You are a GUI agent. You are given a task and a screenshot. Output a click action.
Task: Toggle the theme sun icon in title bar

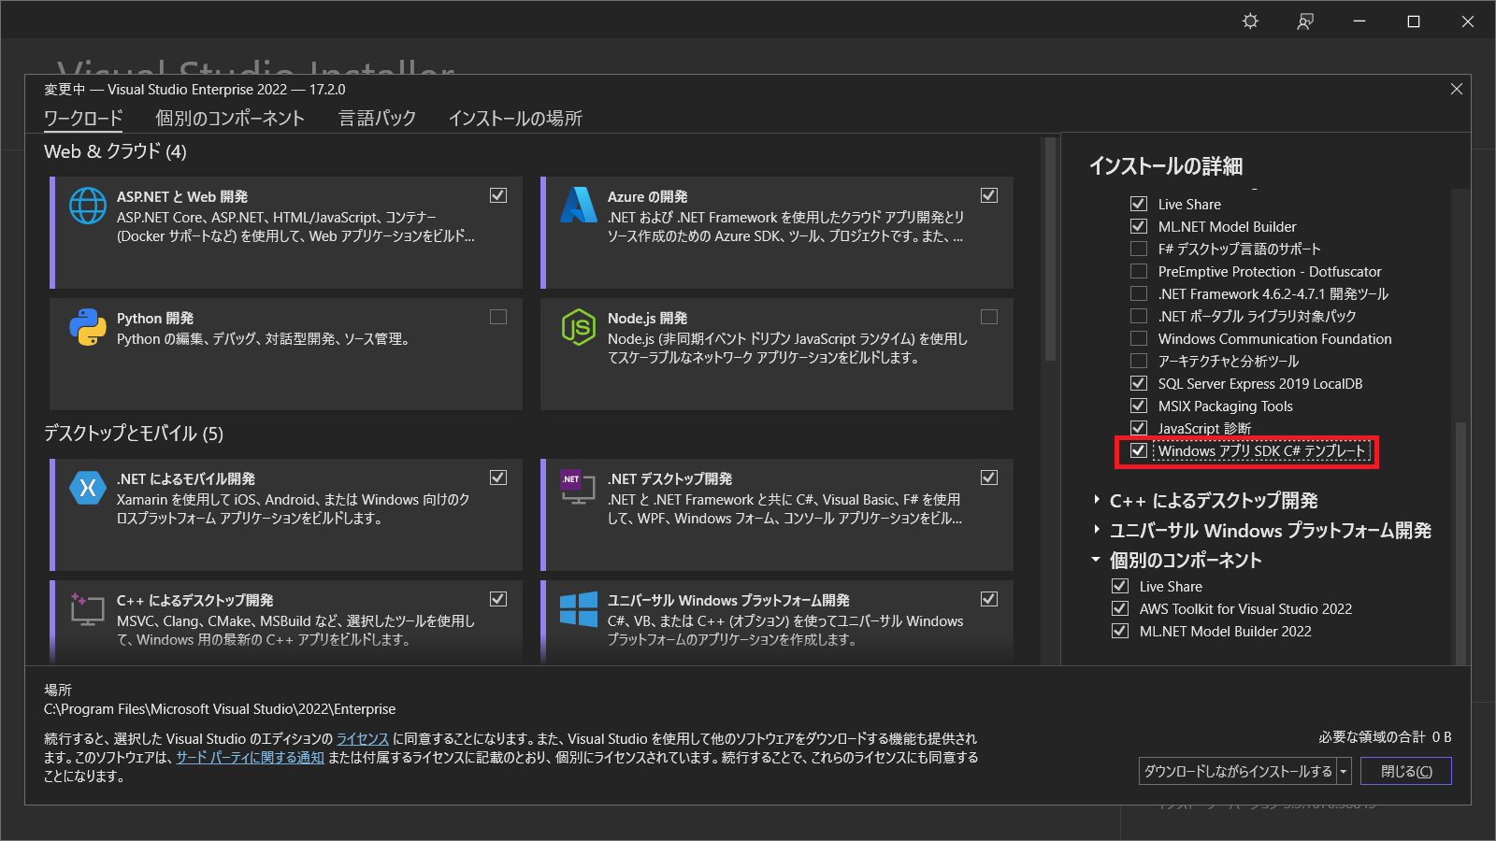click(x=1250, y=21)
